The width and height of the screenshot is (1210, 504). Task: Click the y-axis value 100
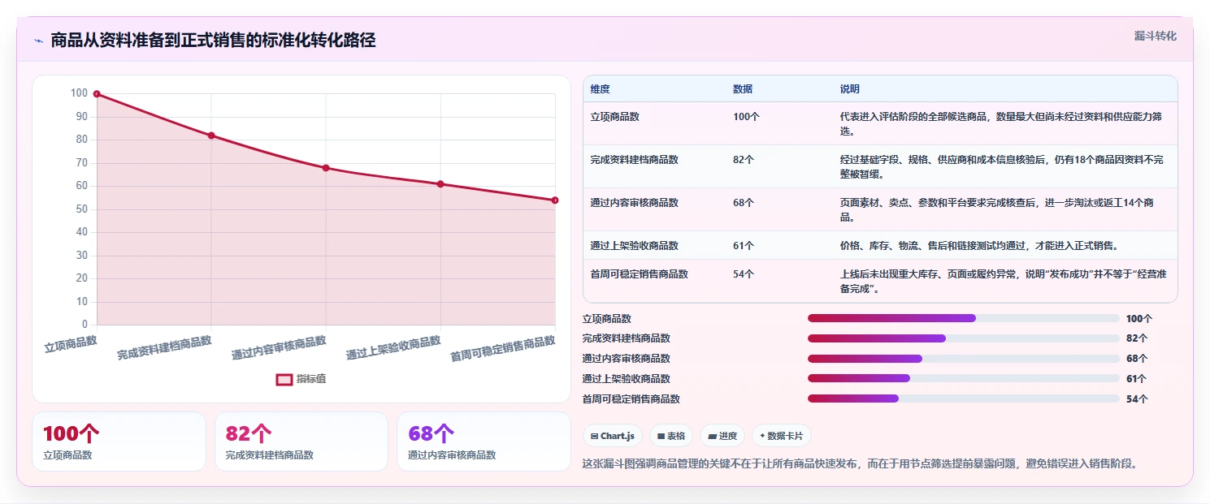coord(79,93)
